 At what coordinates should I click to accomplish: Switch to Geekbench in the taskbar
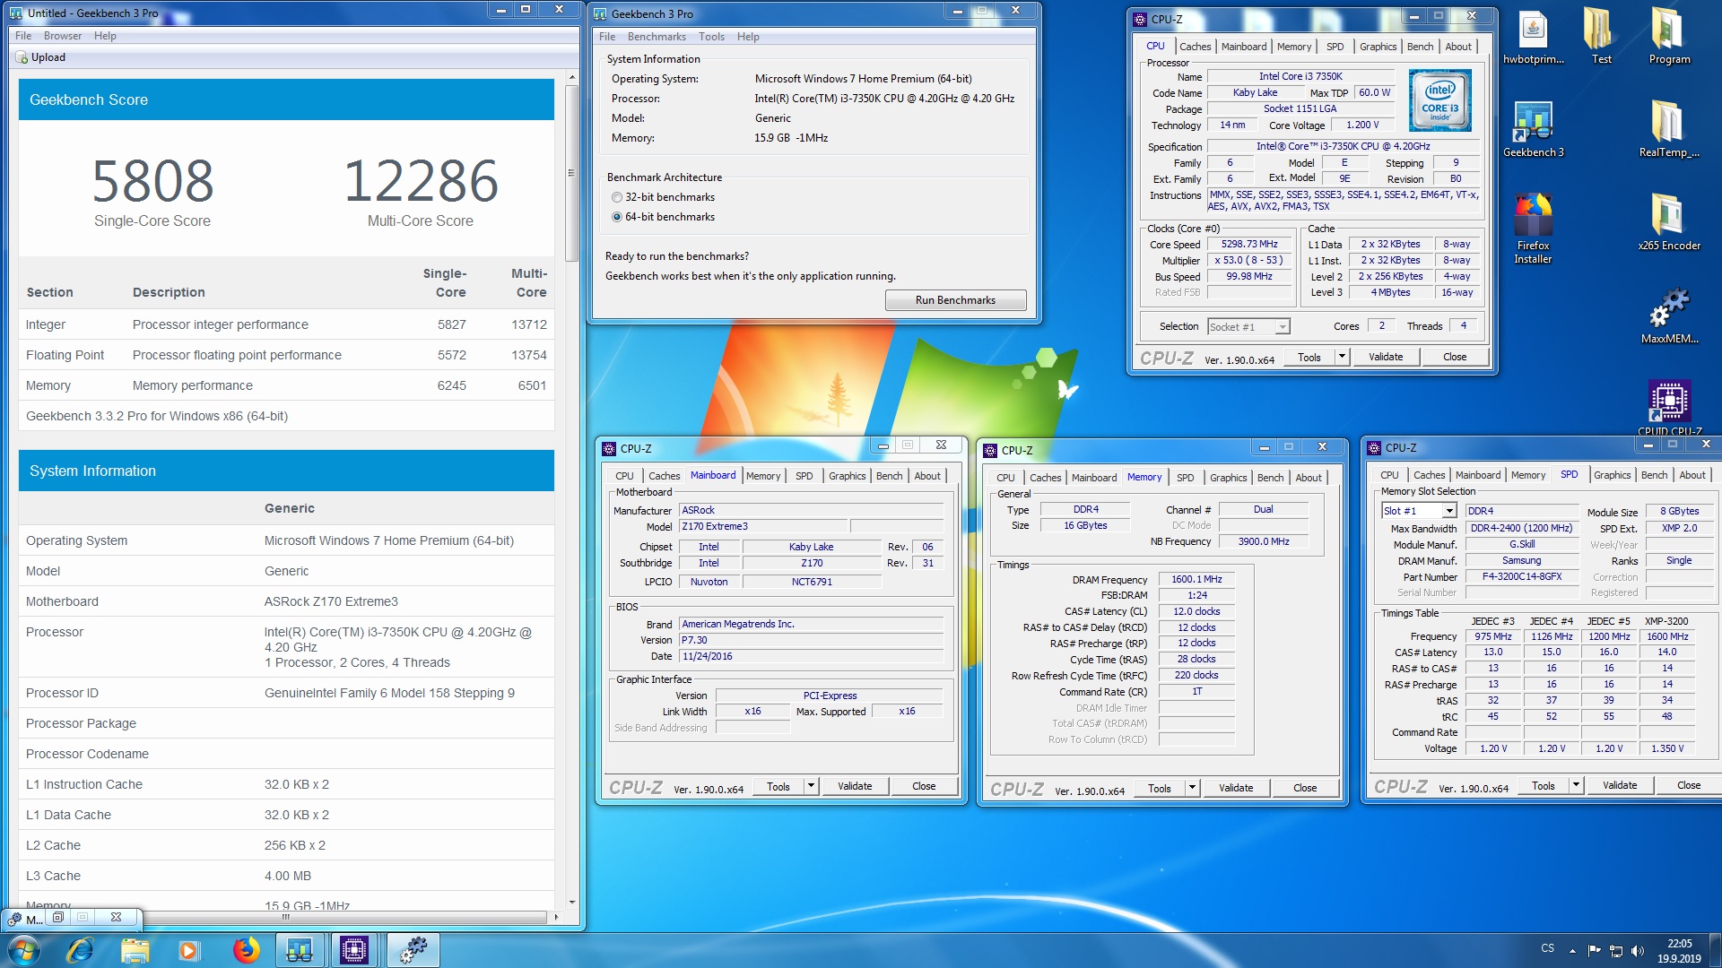tap(300, 950)
